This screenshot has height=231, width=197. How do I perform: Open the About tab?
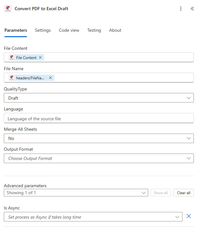115,30
